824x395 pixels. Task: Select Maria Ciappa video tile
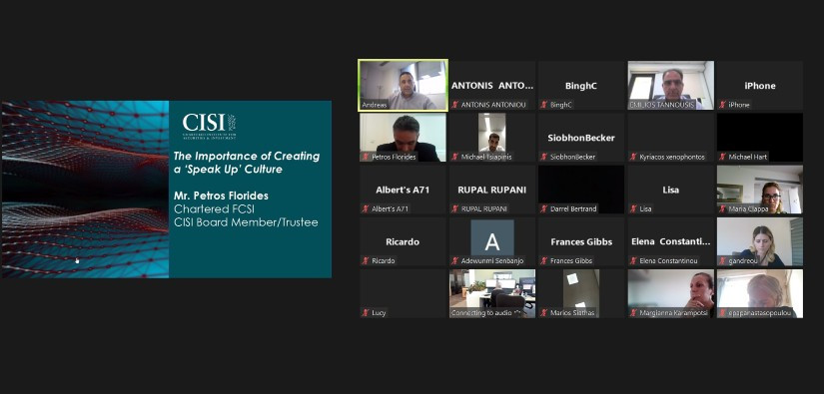(x=760, y=190)
